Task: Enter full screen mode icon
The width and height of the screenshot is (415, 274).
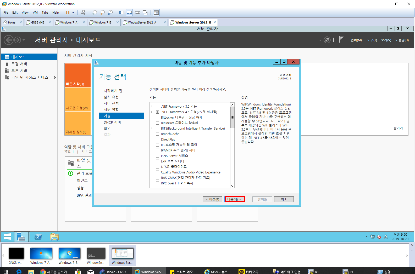Action: click(137, 13)
